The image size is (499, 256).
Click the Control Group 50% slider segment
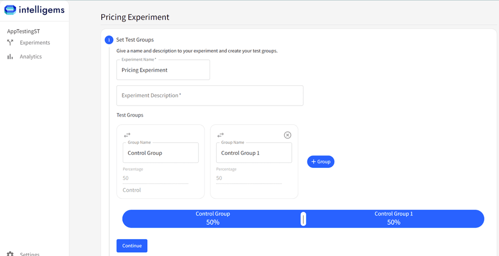[x=213, y=219]
